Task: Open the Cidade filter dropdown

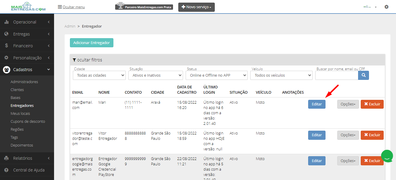Action: click(x=99, y=75)
